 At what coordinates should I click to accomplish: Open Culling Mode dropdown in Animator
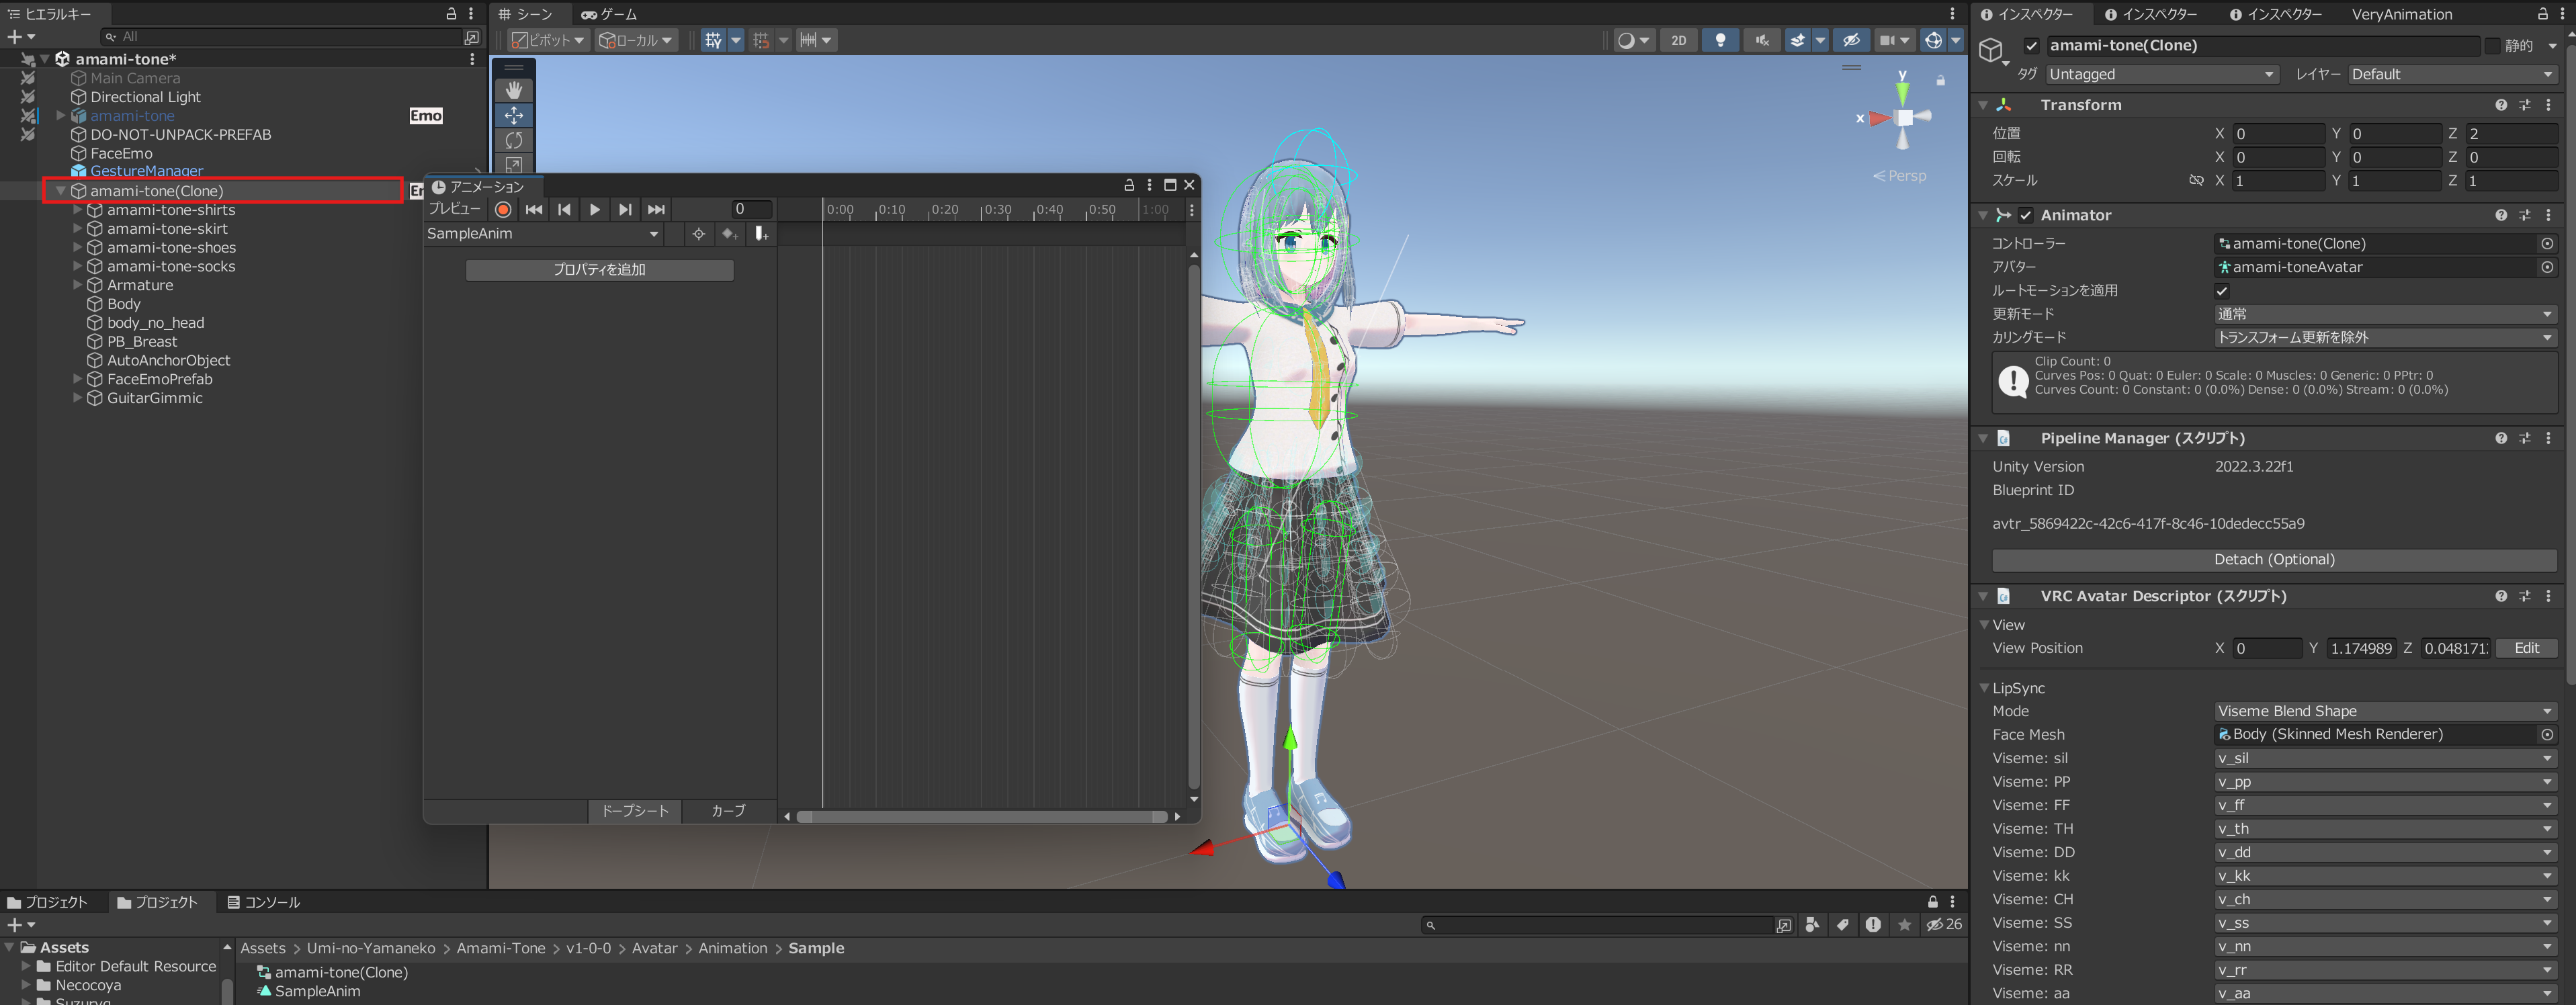point(2385,338)
